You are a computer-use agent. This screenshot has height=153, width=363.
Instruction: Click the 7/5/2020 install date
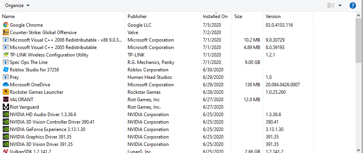pyautogui.click(x=212, y=25)
